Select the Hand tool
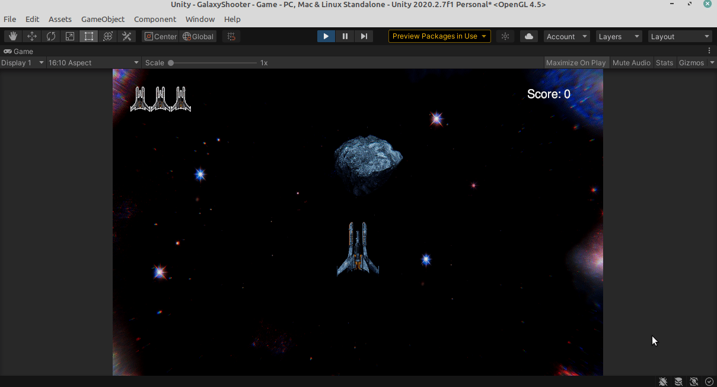This screenshot has width=717, height=387. tap(13, 36)
